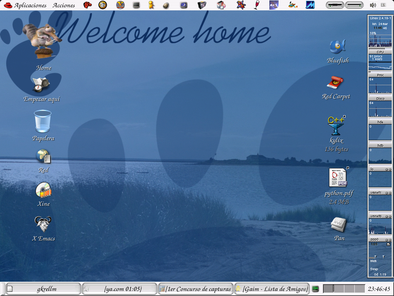
Task: Click the small tray icon right of volume
Action: click(384, 5)
